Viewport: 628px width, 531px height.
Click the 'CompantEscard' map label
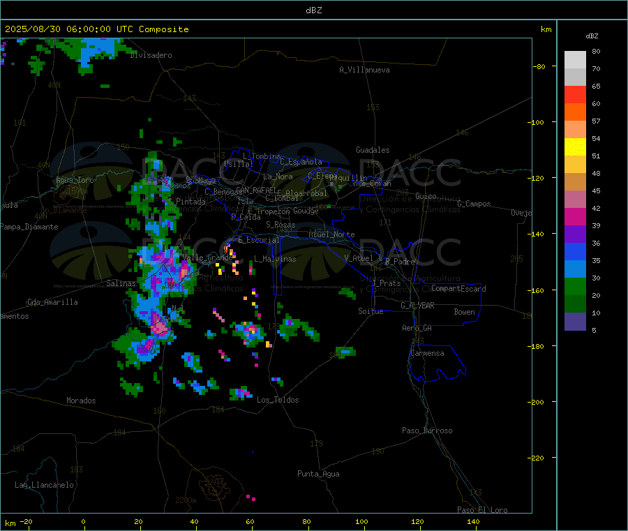click(x=458, y=288)
